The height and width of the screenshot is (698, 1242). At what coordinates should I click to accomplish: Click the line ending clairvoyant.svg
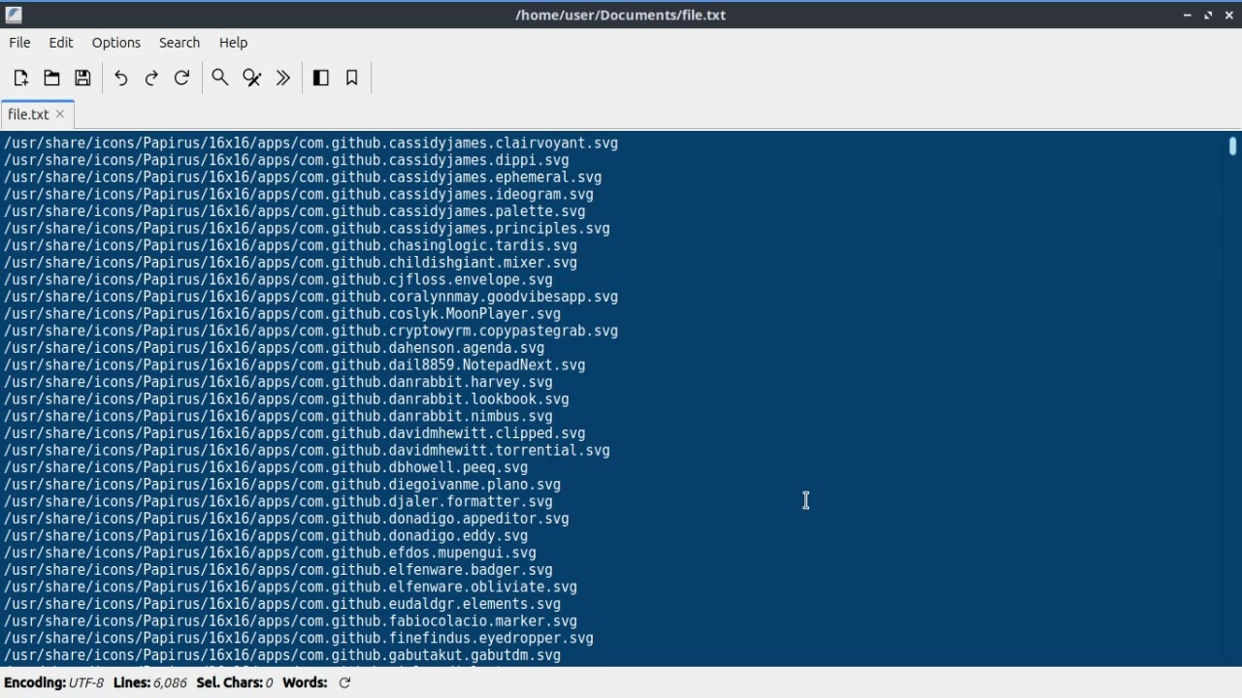310,143
